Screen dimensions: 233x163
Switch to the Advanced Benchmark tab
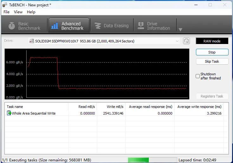click(69, 26)
